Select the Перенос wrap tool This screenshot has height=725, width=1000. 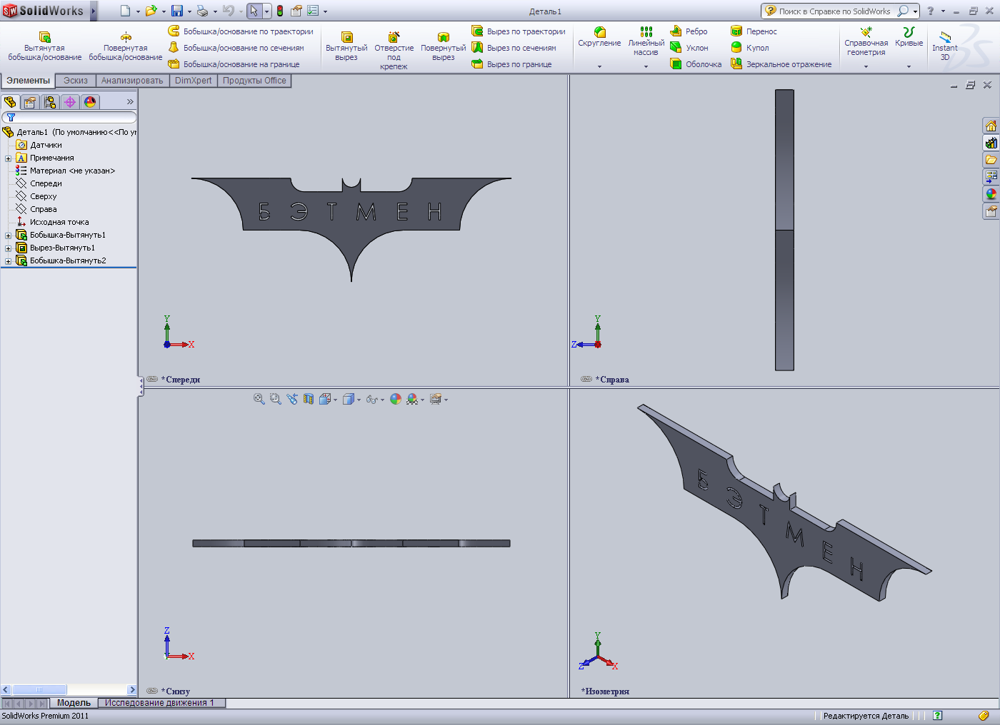tap(754, 31)
